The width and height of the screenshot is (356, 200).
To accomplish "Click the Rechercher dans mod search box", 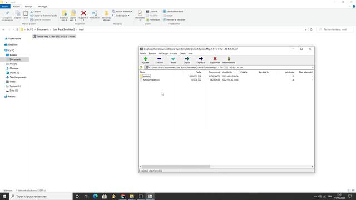I will 335,29.
